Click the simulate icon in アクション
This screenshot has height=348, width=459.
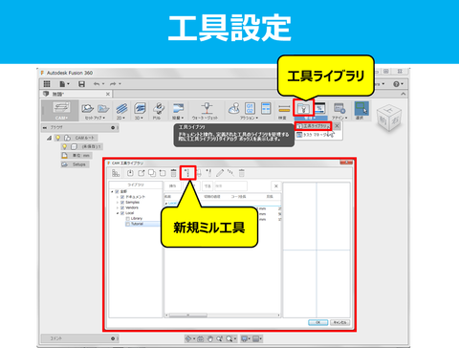pyautogui.click(x=234, y=108)
